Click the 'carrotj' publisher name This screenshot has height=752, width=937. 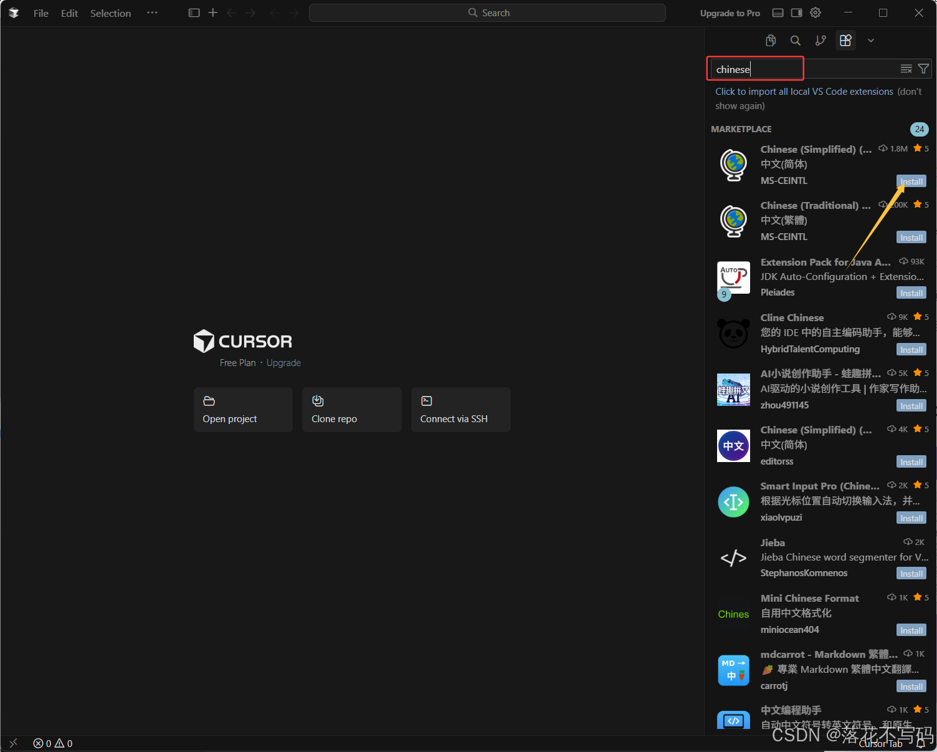774,686
